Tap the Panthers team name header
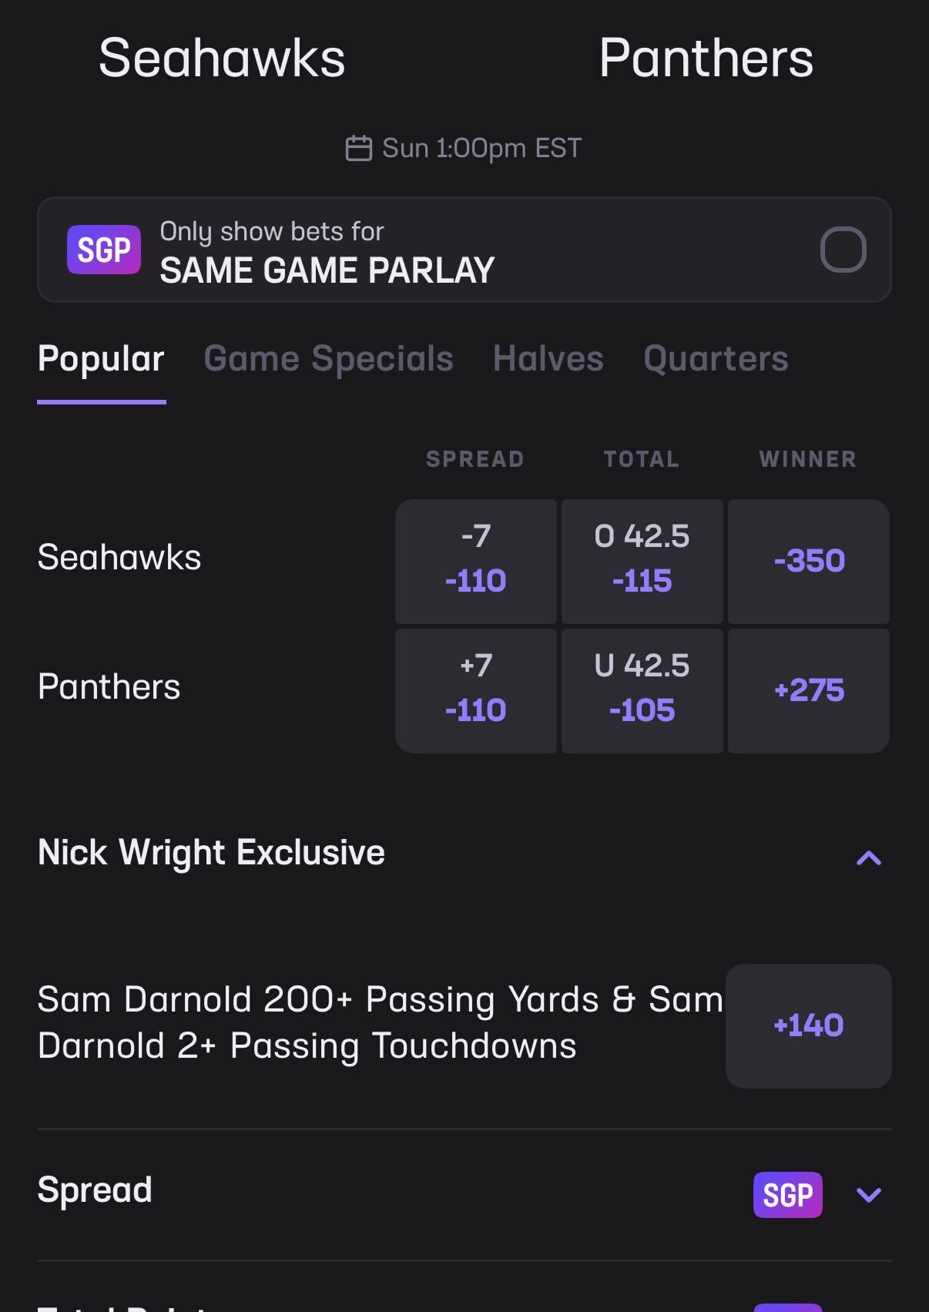 click(706, 59)
